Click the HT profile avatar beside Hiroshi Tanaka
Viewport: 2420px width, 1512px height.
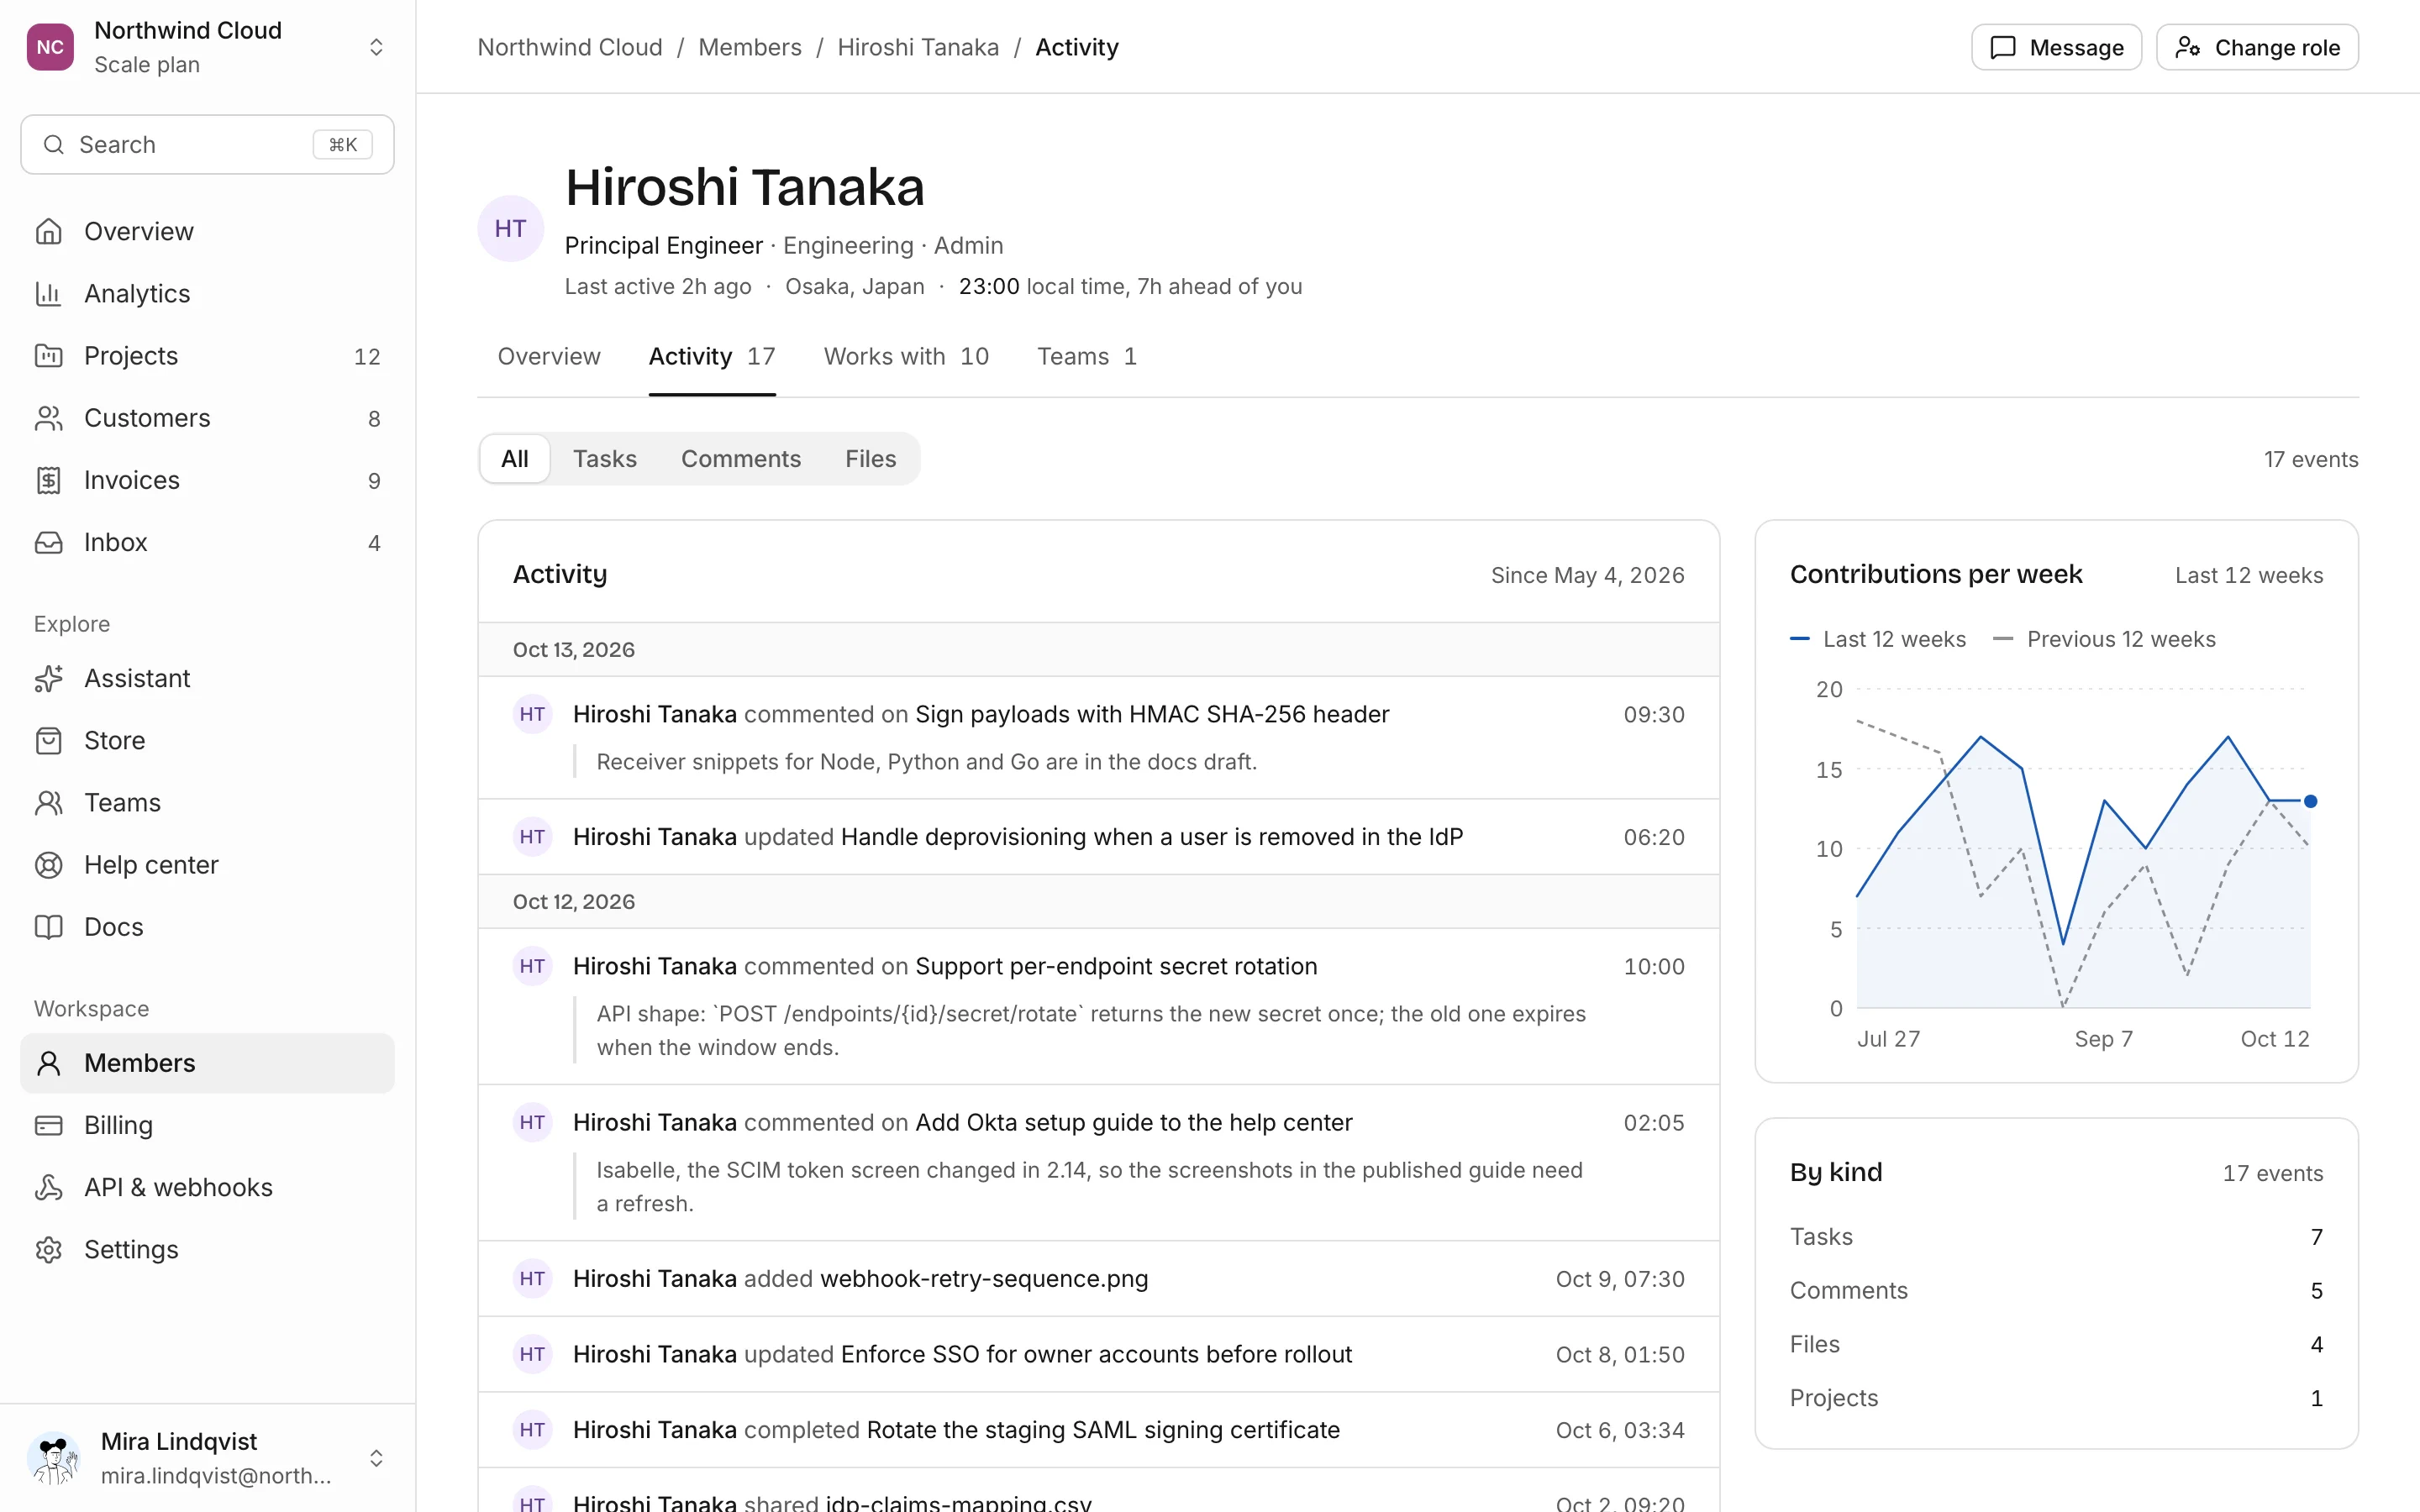tap(510, 228)
